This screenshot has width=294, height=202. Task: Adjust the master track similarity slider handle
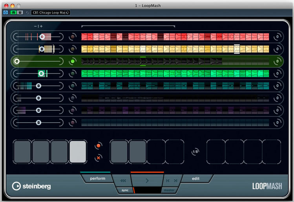[17, 61]
